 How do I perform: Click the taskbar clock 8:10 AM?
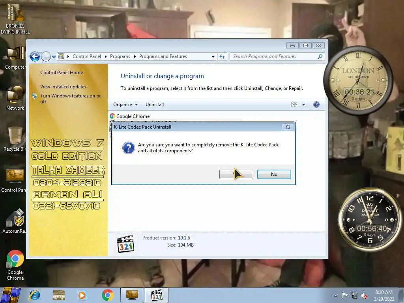[384, 296]
